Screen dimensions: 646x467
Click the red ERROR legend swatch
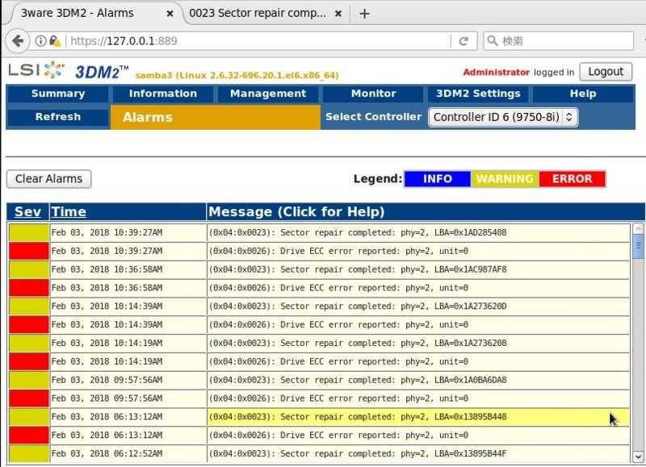click(572, 179)
